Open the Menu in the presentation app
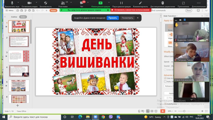This screenshot has height=120, width=213. point(9,10)
